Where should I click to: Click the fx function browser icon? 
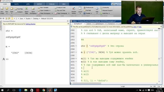point(4,59)
